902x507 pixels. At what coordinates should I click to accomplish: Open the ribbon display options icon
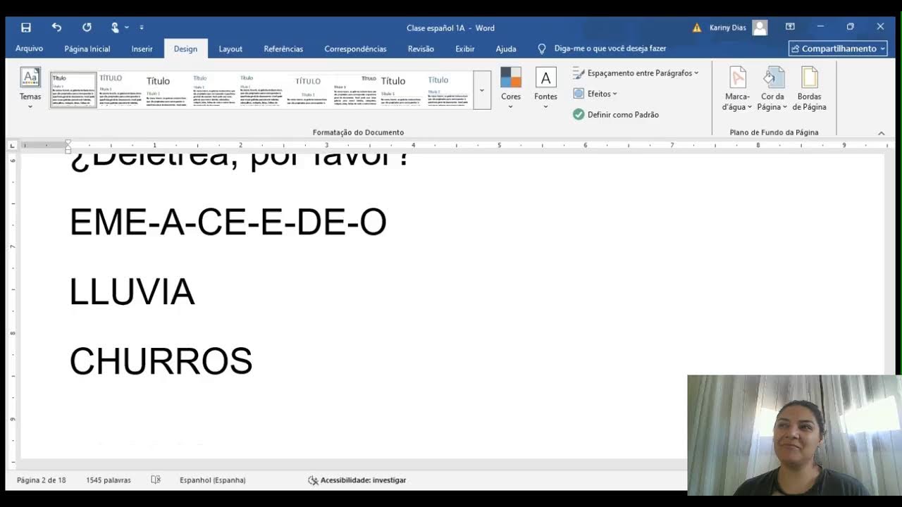790,27
